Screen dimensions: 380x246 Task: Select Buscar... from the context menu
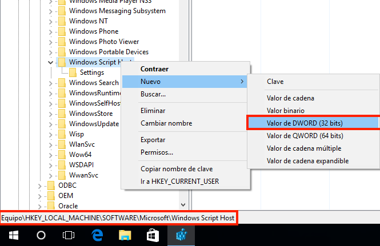(x=153, y=94)
